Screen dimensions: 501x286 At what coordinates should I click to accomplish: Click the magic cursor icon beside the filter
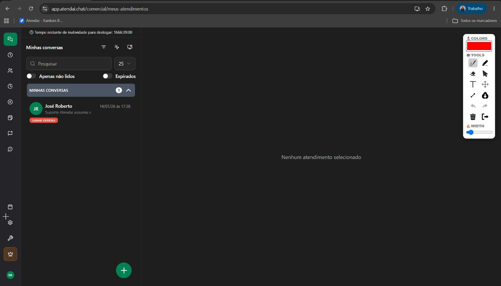117,47
